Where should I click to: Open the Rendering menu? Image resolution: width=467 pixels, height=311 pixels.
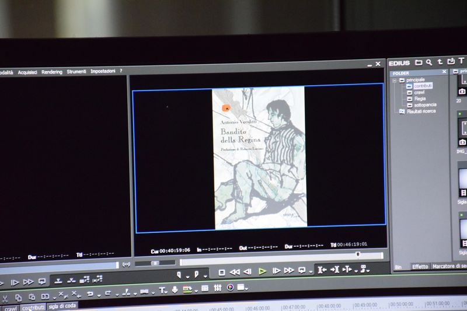52,72
